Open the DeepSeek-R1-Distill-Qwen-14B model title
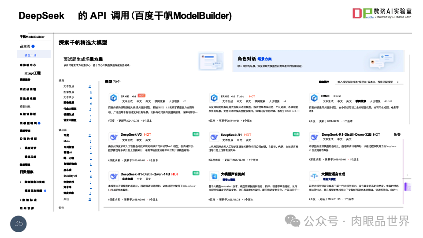This screenshot has width=423, height=238. [x=145, y=175]
